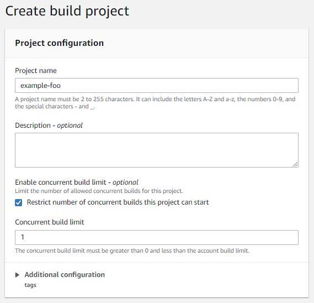The width and height of the screenshot is (314, 303).
Task: Click the Description - optional label
Action: (x=49, y=126)
